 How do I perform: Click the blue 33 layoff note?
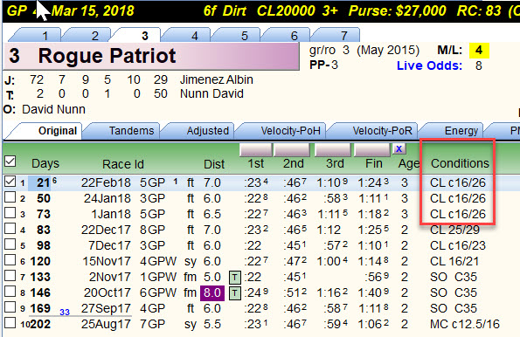point(65,313)
